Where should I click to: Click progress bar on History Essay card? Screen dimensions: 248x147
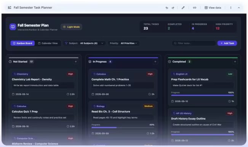tap(202, 135)
